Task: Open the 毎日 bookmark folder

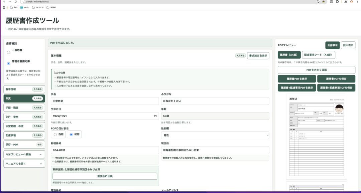Action: tap(14, 7)
